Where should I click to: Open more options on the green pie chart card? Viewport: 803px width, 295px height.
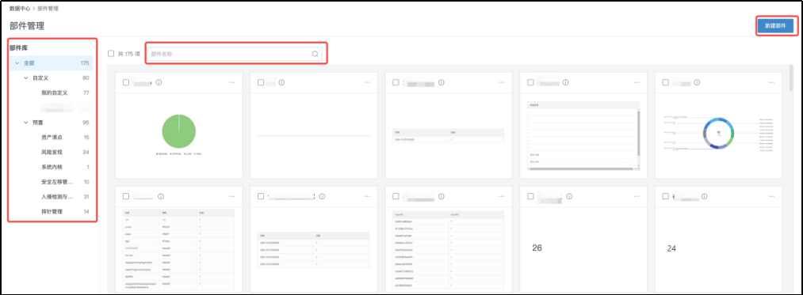click(x=232, y=82)
